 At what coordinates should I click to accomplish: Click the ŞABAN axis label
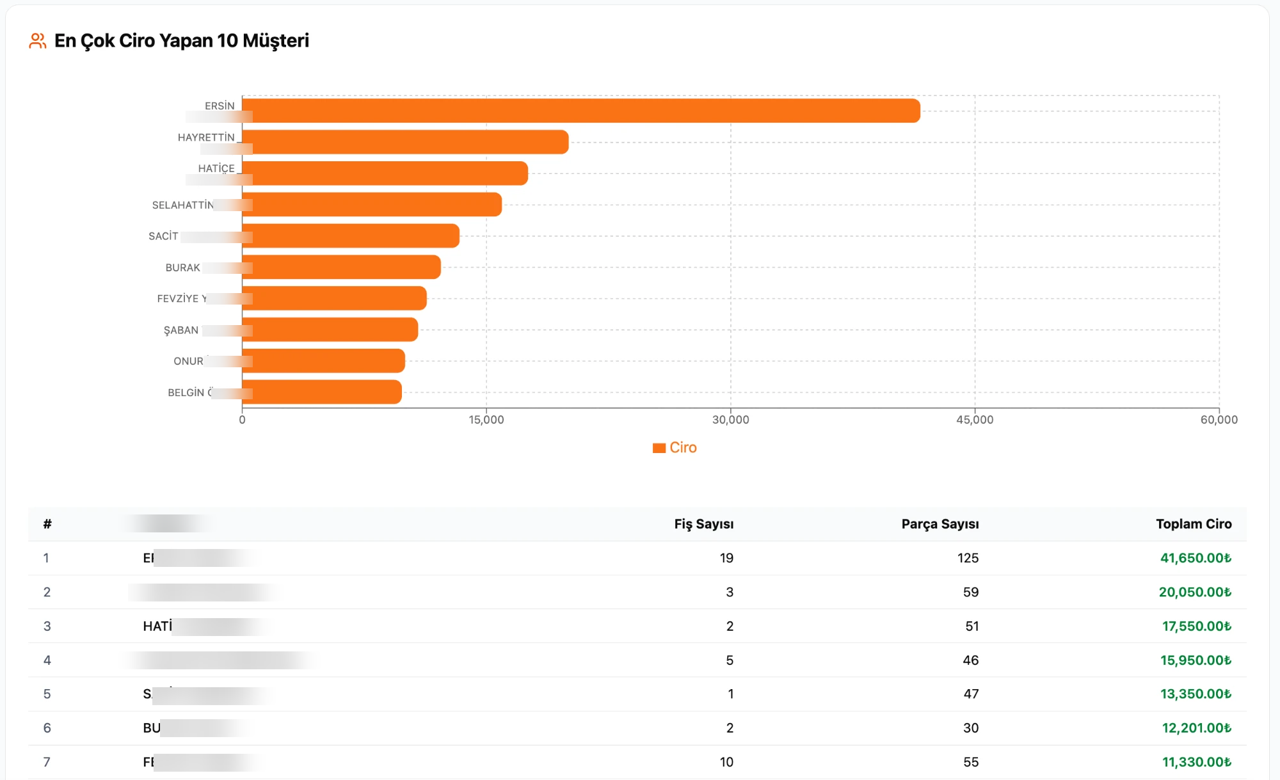click(x=181, y=330)
